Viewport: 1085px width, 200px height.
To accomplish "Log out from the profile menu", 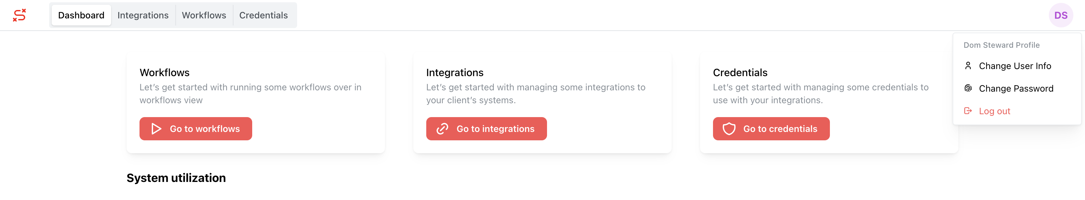I will click(994, 111).
